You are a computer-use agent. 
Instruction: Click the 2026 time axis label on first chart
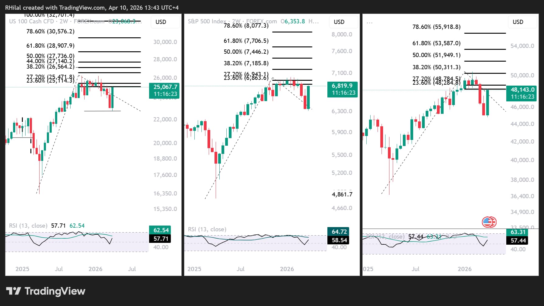point(95,269)
